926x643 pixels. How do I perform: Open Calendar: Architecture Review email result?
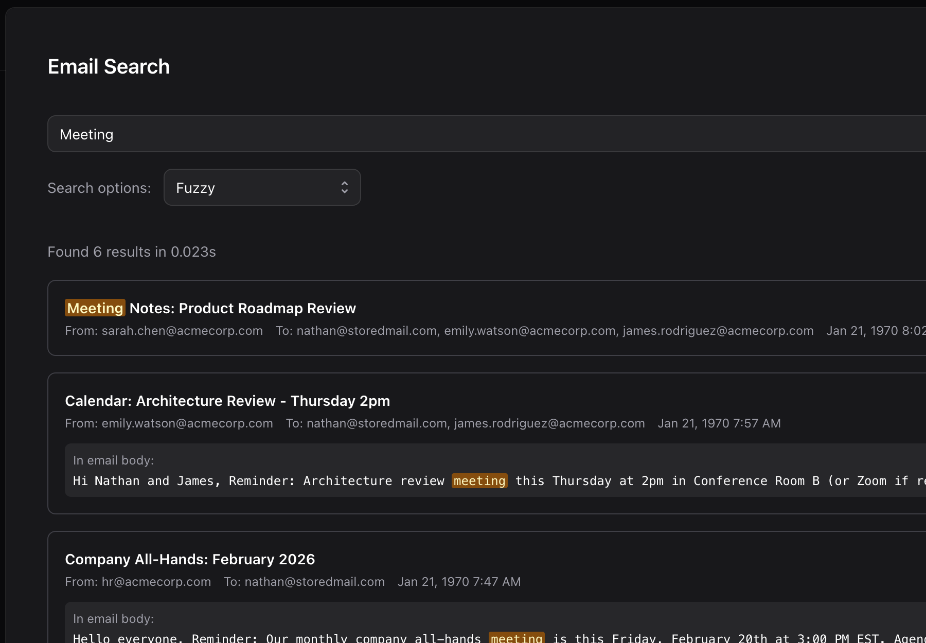(227, 401)
